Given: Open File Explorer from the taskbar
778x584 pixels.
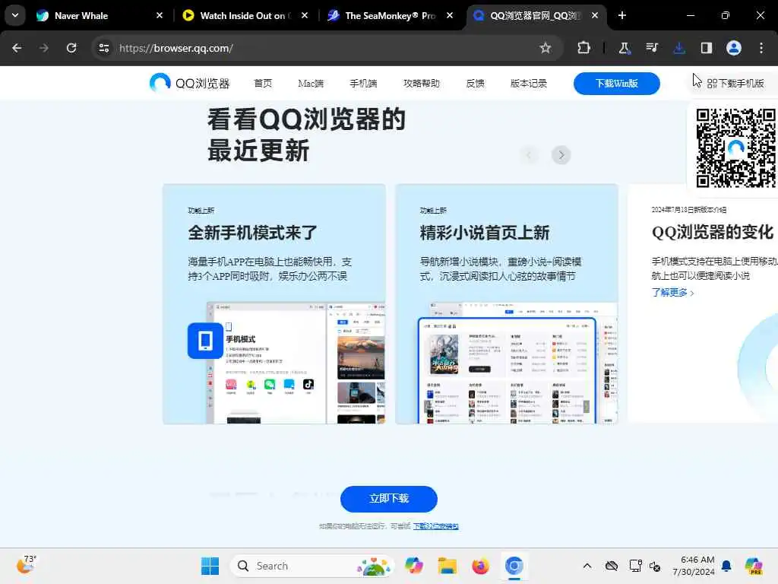Looking at the screenshot, I should click(x=447, y=566).
